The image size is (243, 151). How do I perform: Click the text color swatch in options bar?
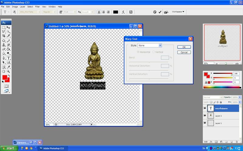point(116,12)
